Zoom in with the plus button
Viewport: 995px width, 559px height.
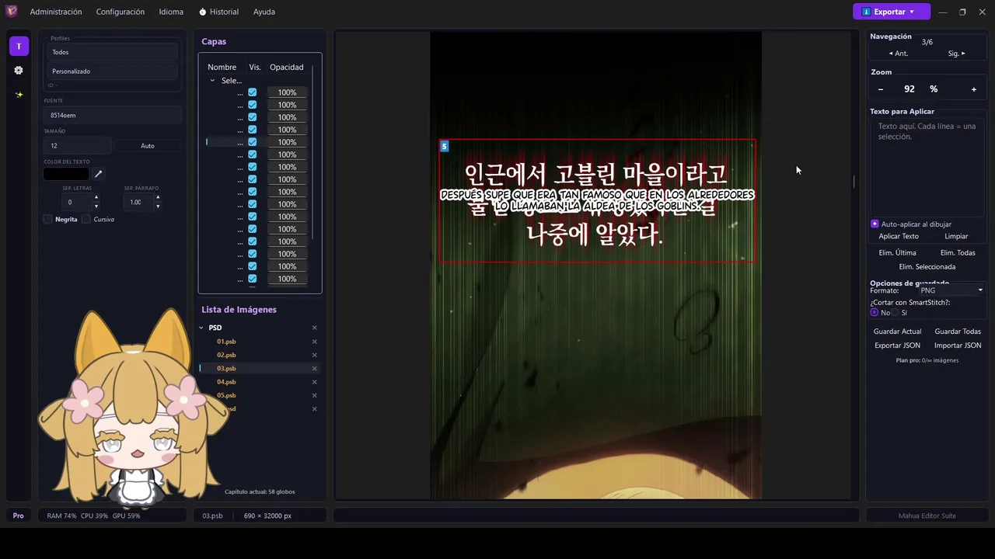974,89
